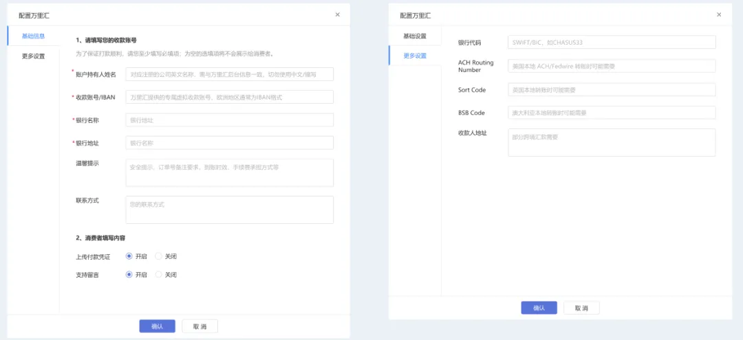This screenshot has width=743, height=340.
Task: Click heading 1、请填写您的收款账号
Action: [106, 41]
